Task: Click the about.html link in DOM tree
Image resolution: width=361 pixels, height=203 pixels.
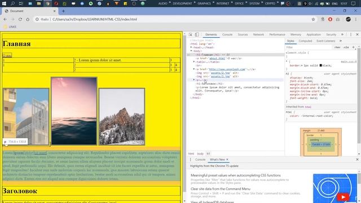Action: (217, 58)
